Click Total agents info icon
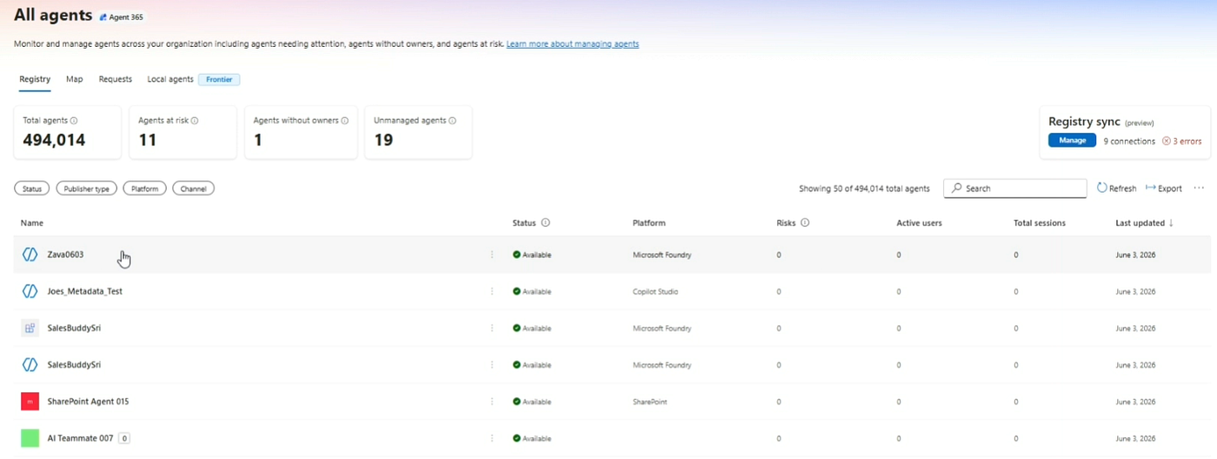1217x459 pixels. (74, 121)
